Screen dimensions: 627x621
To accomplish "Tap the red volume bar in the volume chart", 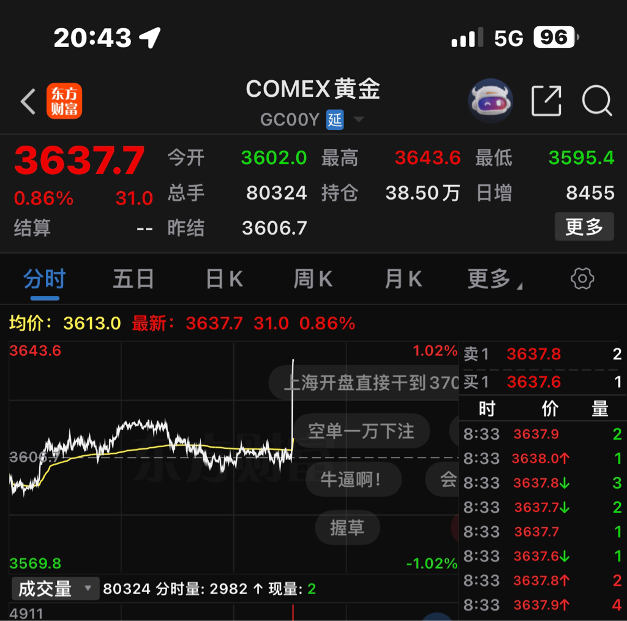I will point(293,612).
